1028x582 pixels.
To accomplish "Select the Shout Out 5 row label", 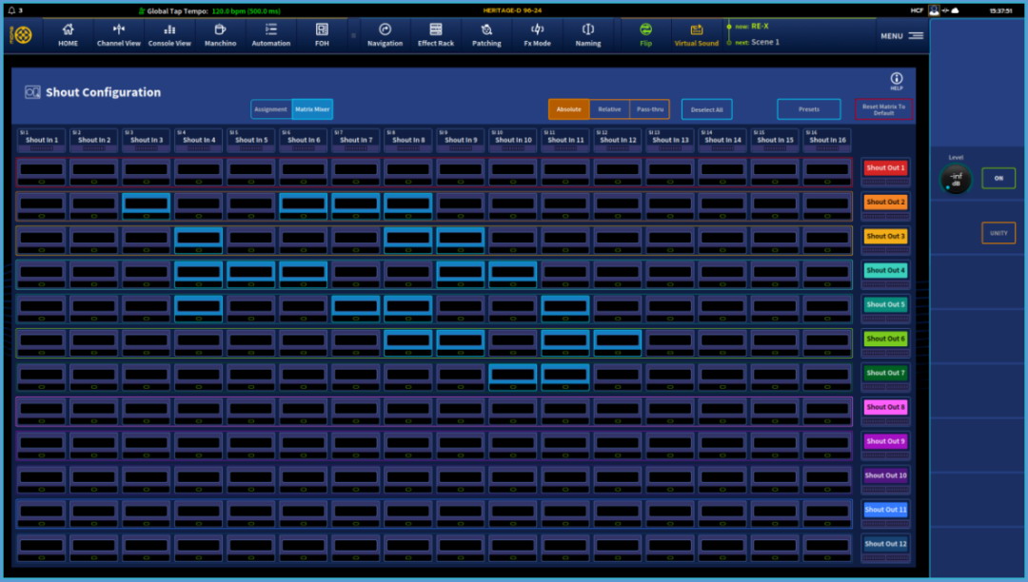I will (885, 304).
